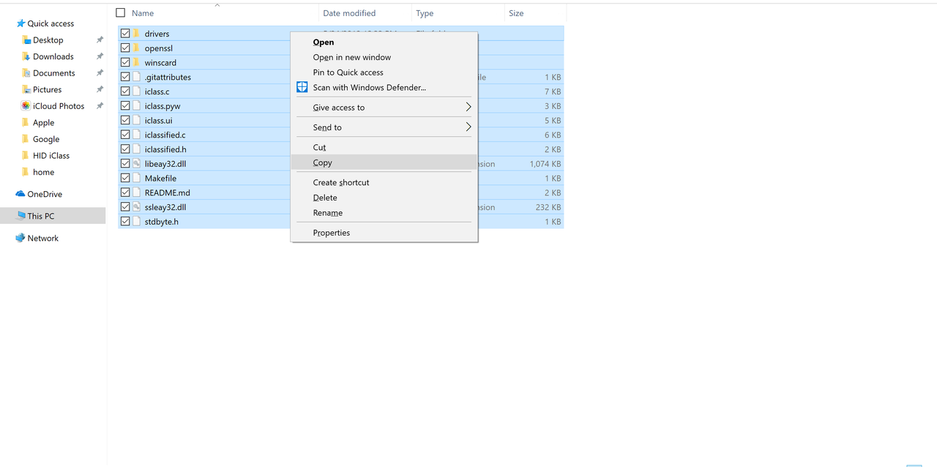
Task: Click the README.md file icon
Action: (x=137, y=193)
